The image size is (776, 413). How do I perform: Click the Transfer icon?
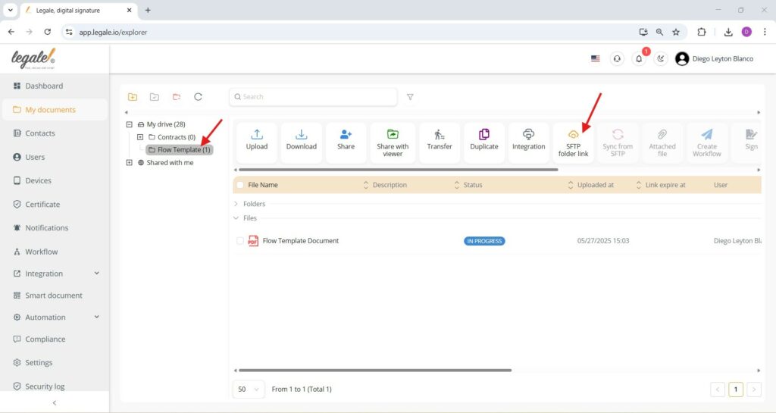click(439, 135)
